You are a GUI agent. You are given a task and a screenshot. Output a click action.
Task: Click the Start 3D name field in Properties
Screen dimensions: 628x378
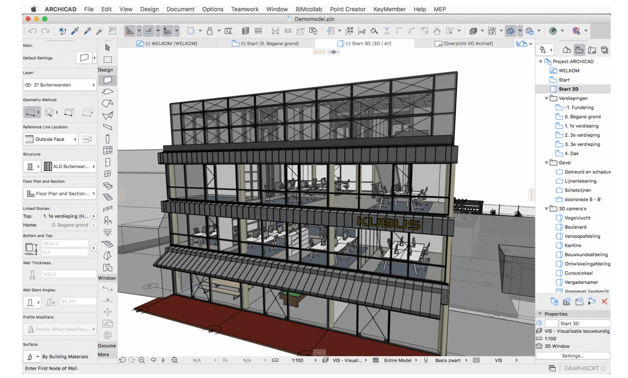point(585,324)
